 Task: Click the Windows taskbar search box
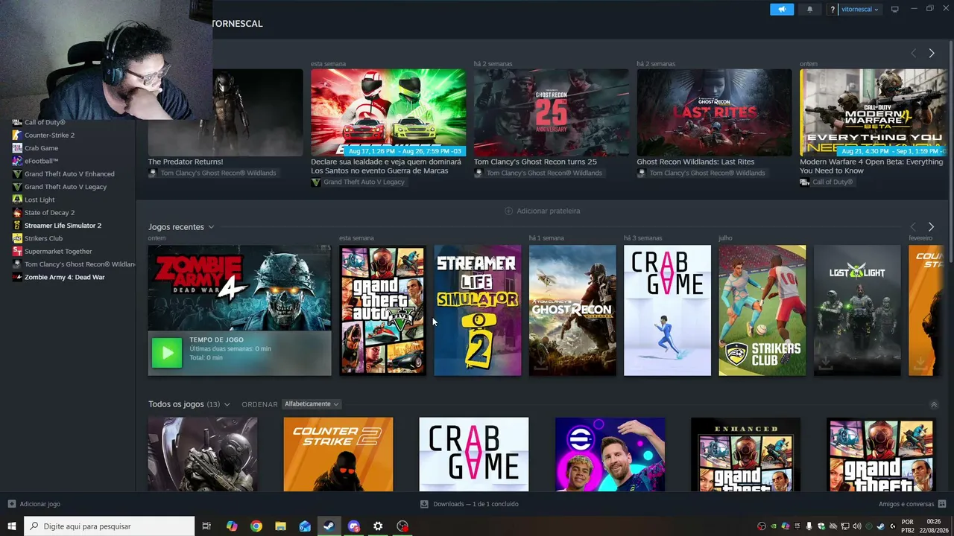tap(109, 526)
